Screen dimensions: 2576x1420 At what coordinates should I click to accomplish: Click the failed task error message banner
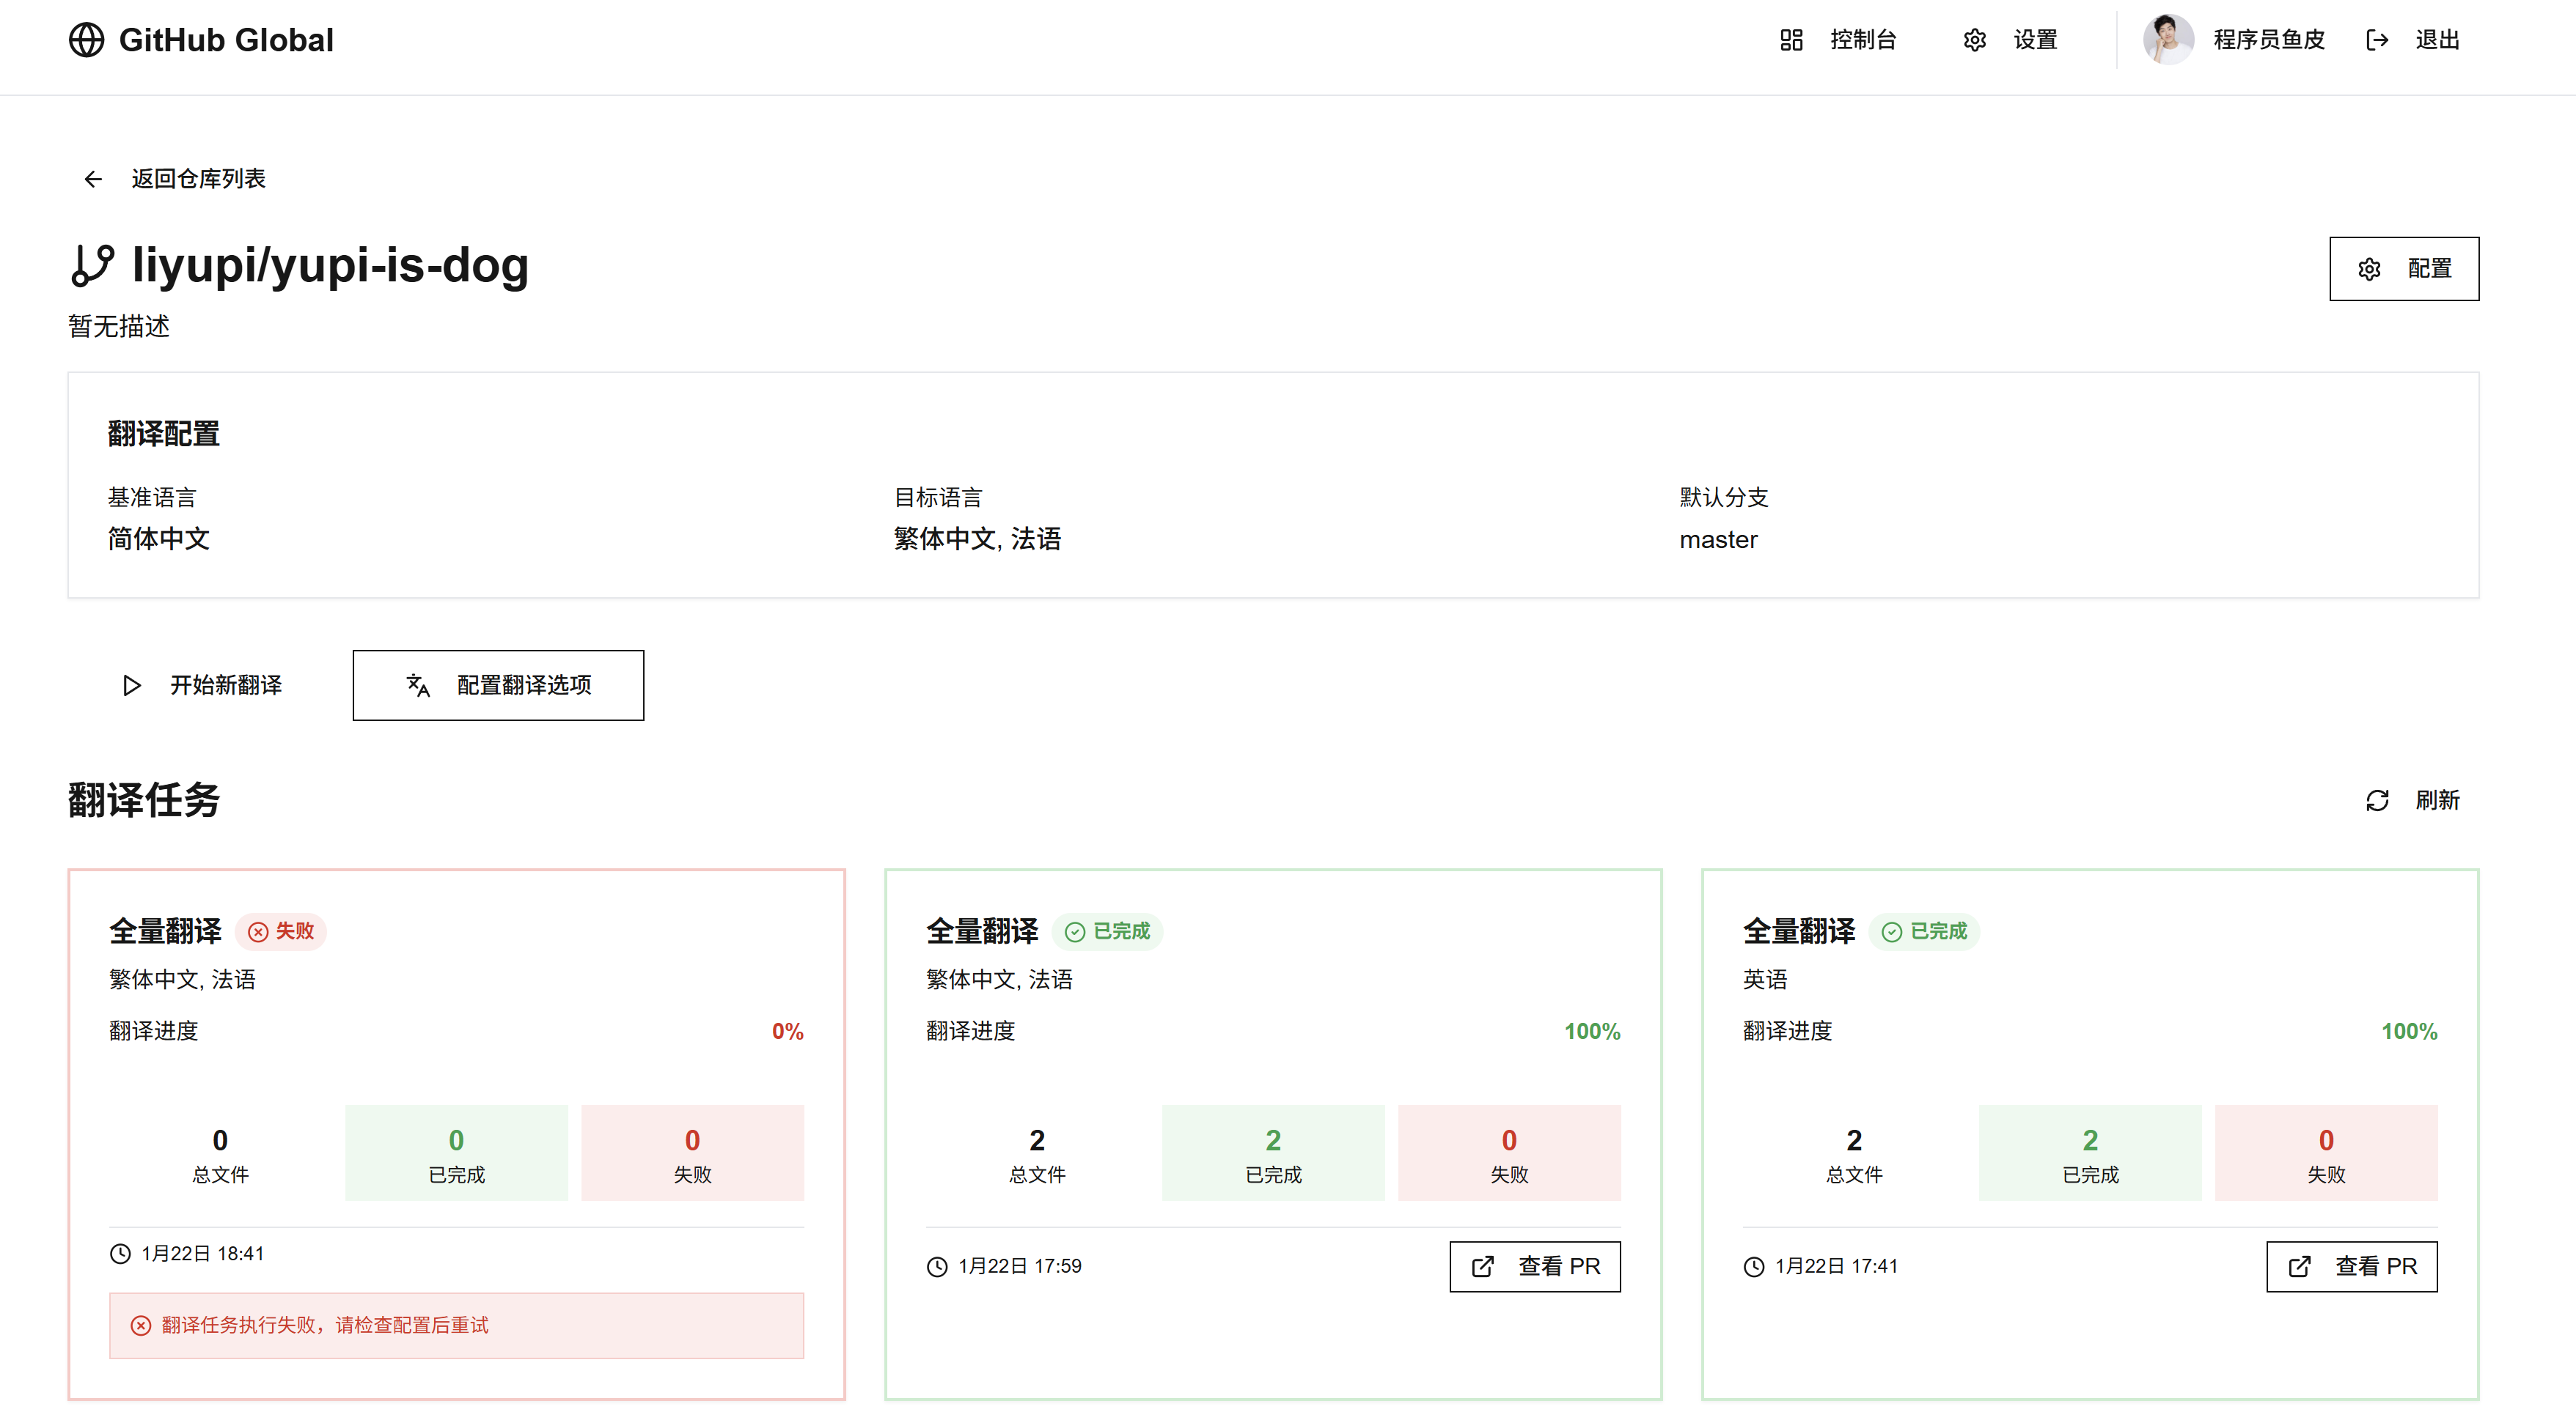coord(456,1326)
